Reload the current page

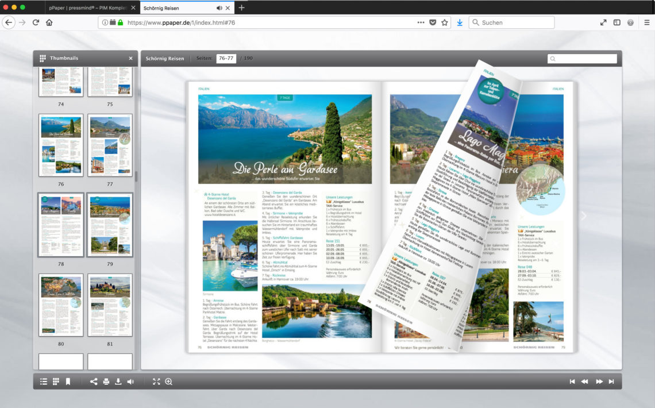pyautogui.click(x=36, y=22)
